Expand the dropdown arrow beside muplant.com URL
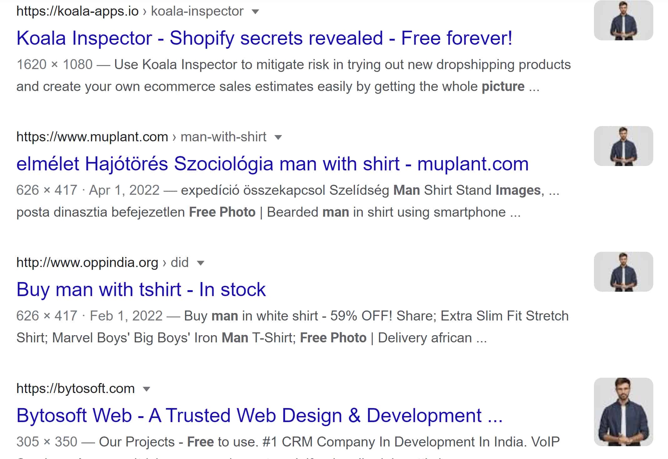Screen dimensions: 668x459 point(278,137)
